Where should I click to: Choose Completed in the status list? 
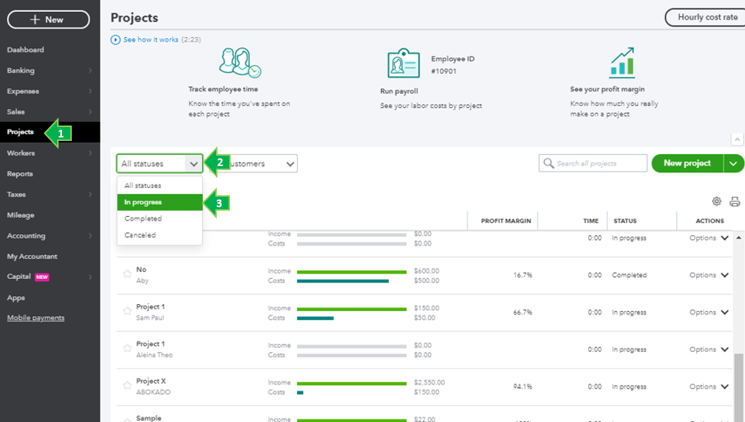tap(160, 218)
